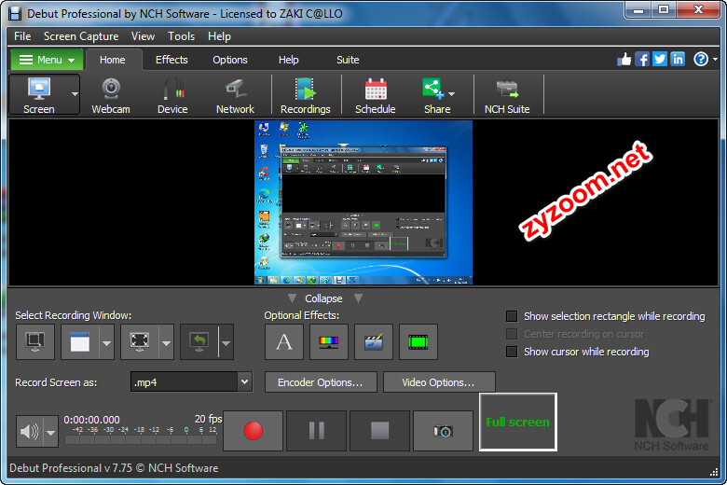The width and height of the screenshot is (727, 485).
Task: Open watermark effect button
Action: (374, 342)
